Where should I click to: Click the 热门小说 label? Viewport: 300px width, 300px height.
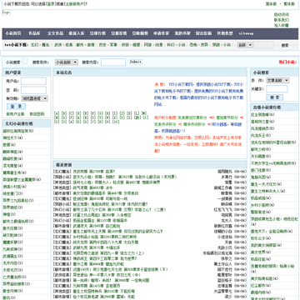point(288,62)
